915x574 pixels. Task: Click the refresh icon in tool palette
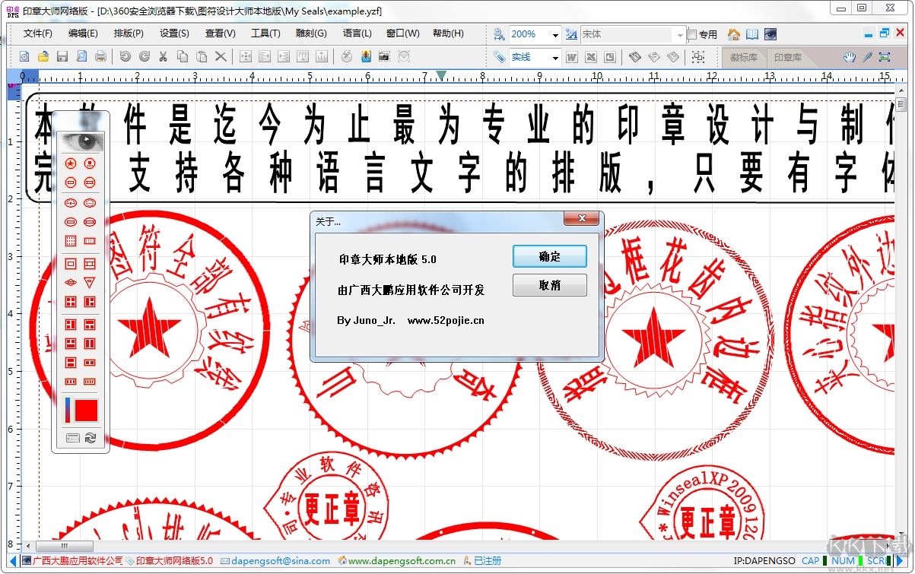coord(91,438)
